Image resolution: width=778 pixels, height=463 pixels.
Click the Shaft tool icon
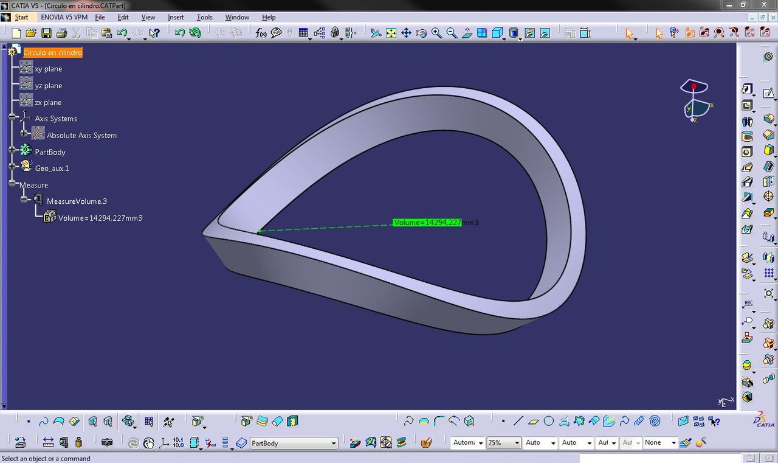click(x=747, y=121)
